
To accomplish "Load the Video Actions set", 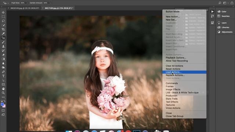I will 173,108.
